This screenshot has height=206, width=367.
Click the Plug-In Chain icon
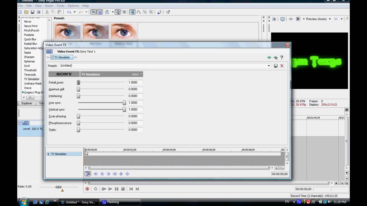pyautogui.click(x=269, y=58)
